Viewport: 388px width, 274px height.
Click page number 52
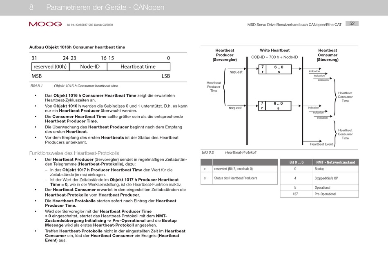tap(352, 24)
